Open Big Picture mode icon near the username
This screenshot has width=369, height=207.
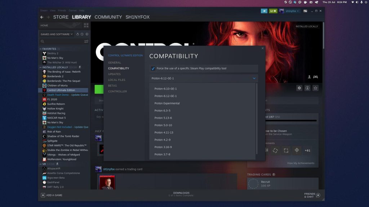(x=306, y=11)
